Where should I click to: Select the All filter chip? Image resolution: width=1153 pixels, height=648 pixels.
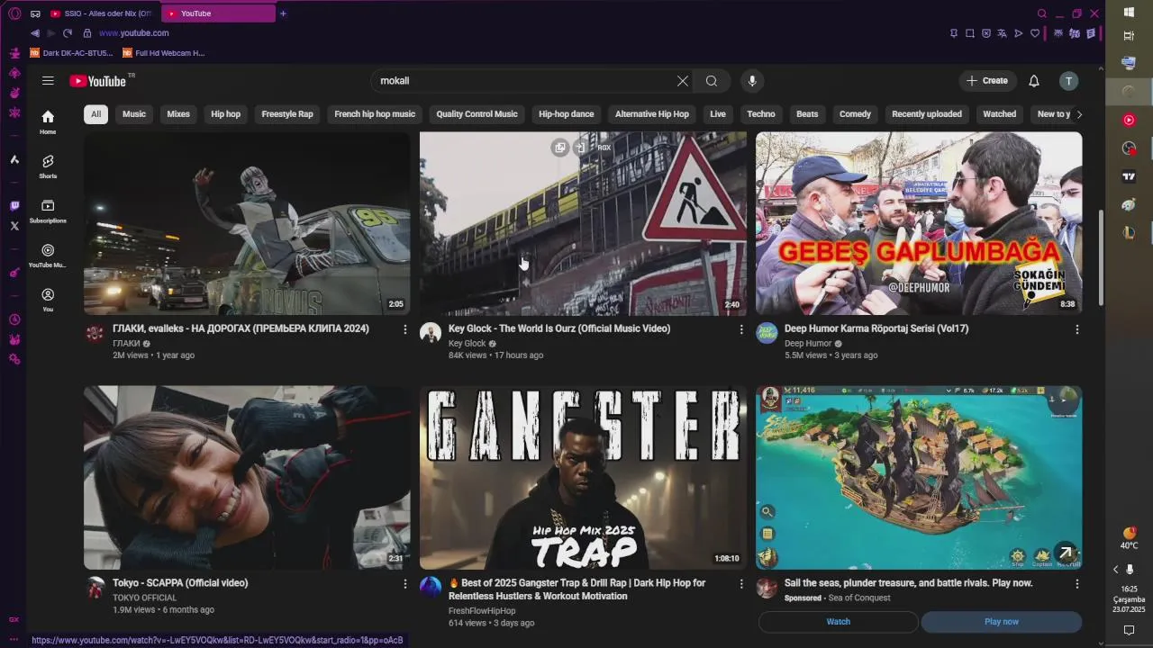click(x=95, y=114)
